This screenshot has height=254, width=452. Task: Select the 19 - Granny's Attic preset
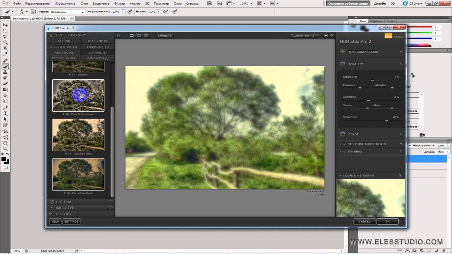pyautogui.click(x=78, y=135)
